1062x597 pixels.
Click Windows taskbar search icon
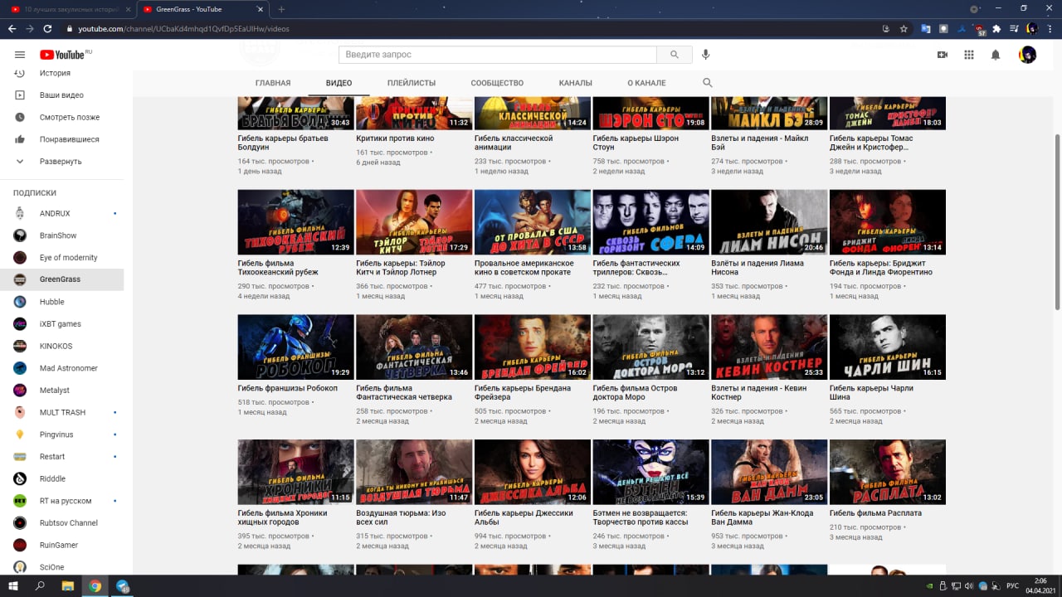tap(41, 585)
